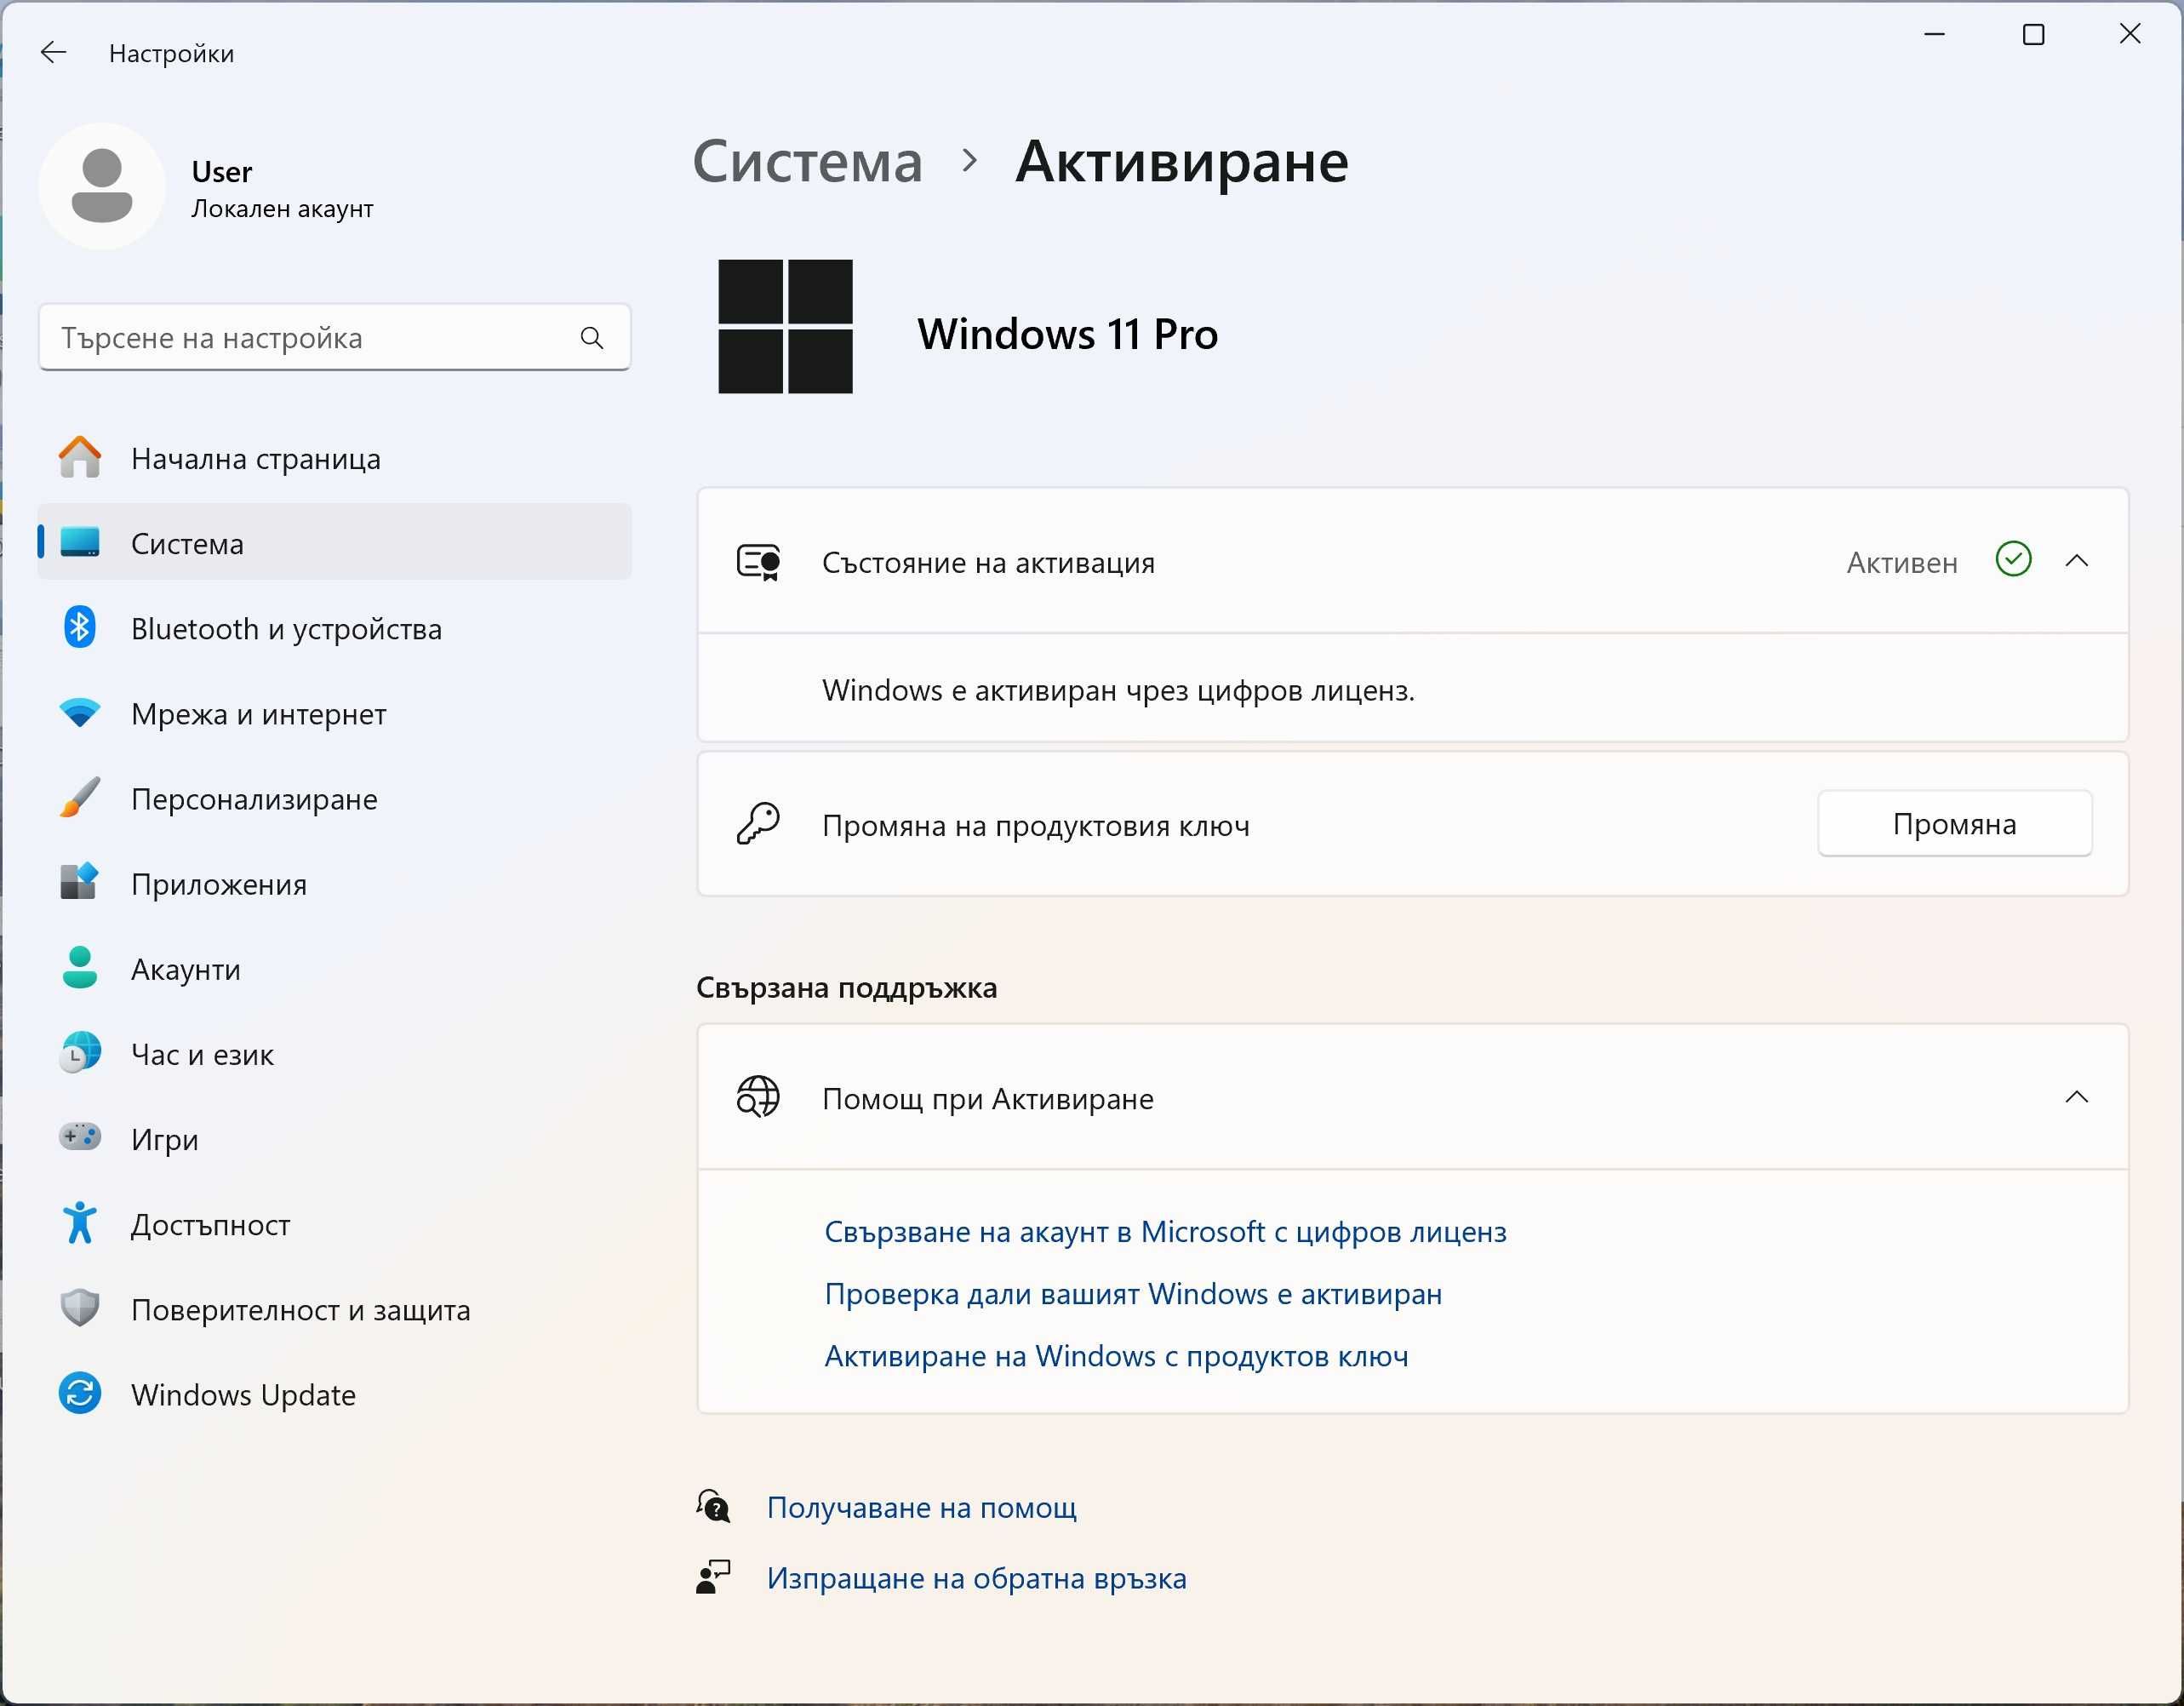
Task: Click the Свързана поддръжка heading
Action: tap(847, 988)
